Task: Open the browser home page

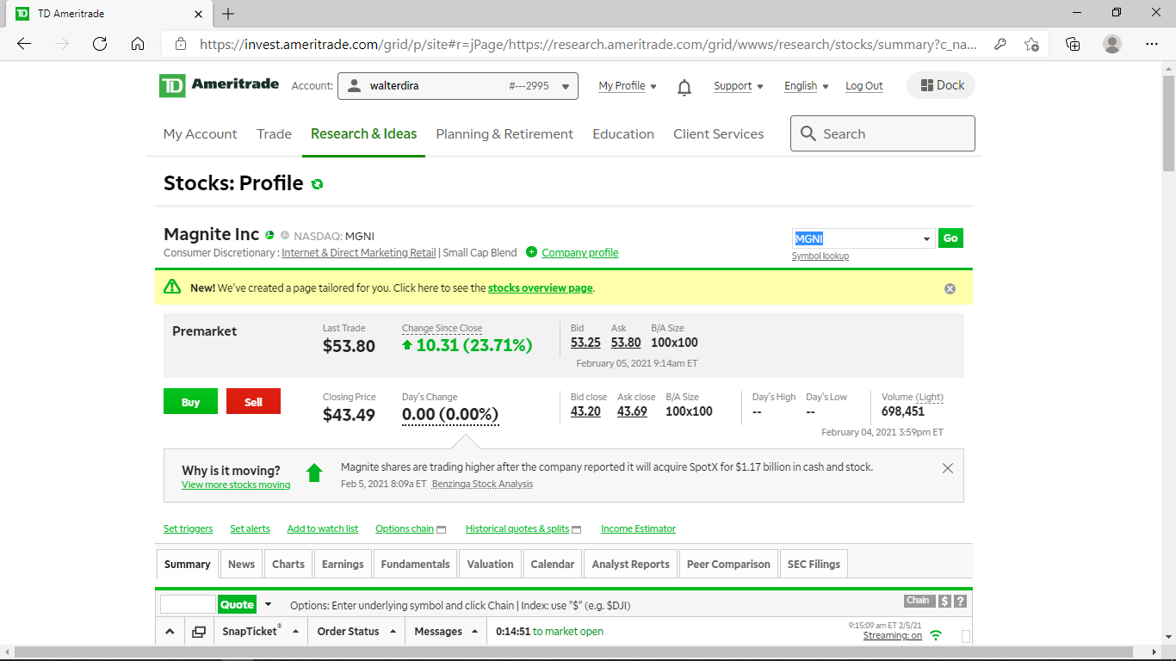Action: (138, 44)
